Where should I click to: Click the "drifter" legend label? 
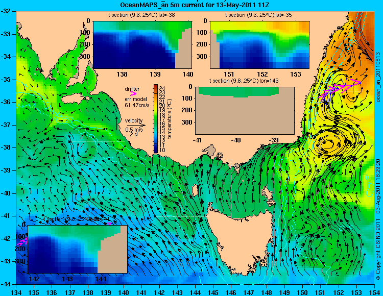pos(132,89)
